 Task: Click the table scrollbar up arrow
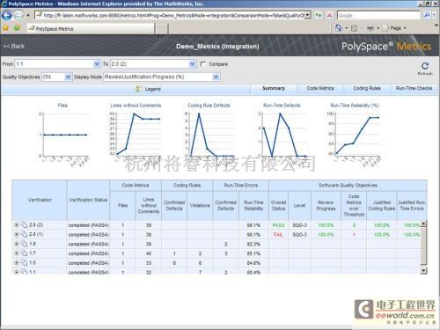(x=423, y=224)
